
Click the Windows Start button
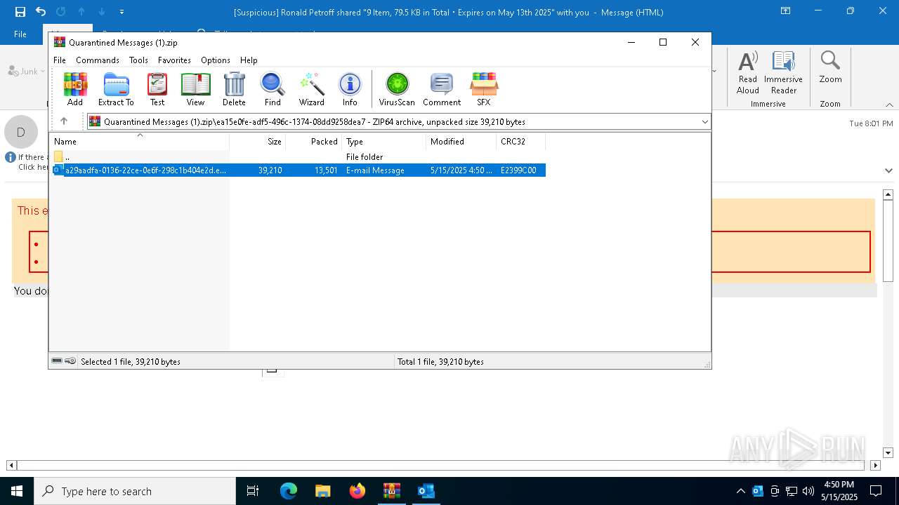tap(16, 491)
